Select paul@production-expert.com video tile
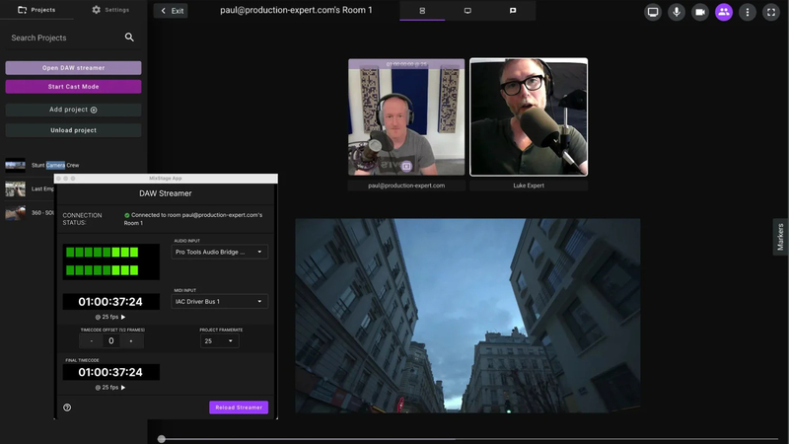The width and height of the screenshot is (789, 444). click(406, 117)
